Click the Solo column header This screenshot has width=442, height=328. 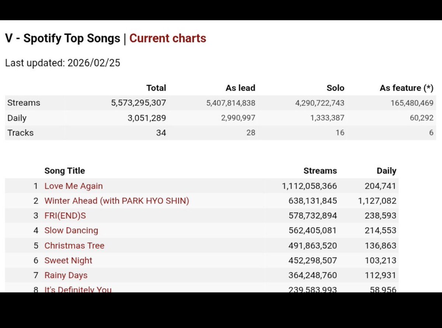coord(335,88)
